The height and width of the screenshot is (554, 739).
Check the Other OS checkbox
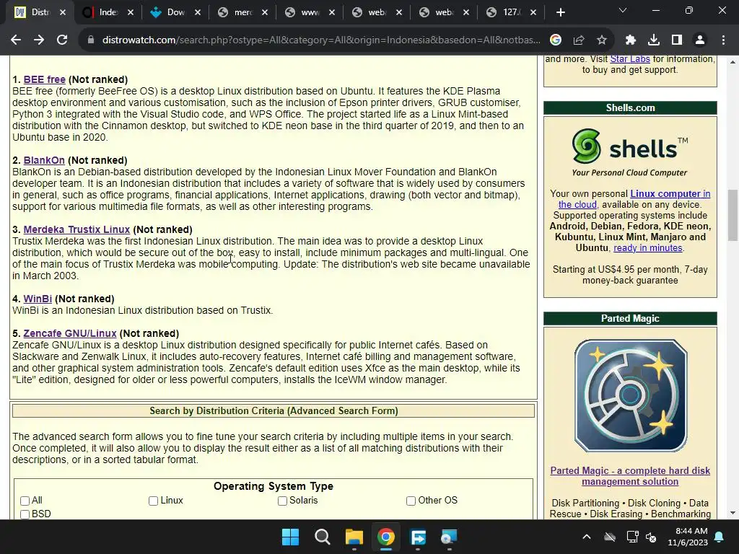coord(411,501)
